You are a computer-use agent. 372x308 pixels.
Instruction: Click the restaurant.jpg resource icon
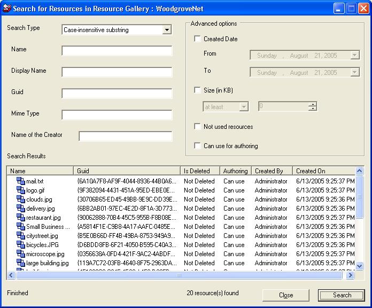click(21, 218)
